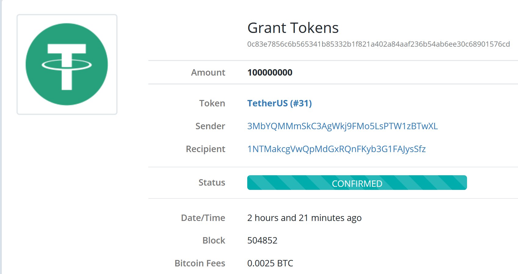Image resolution: width=518 pixels, height=274 pixels.
Task: Open the recipient address starting with 1NTMak
Action: 336,149
